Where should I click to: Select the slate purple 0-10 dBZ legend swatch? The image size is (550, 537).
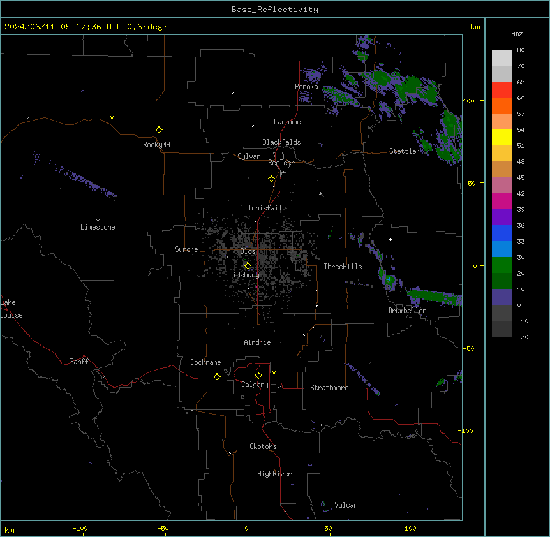(x=502, y=297)
